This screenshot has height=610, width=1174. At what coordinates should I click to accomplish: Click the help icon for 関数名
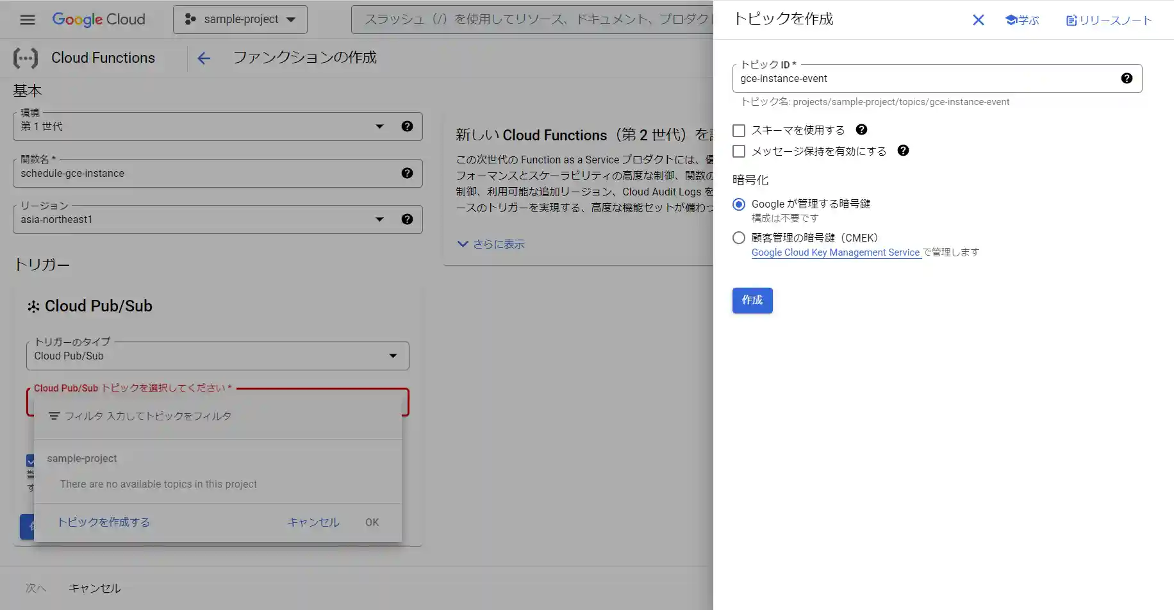pyautogui.click(x=407, y=173)
